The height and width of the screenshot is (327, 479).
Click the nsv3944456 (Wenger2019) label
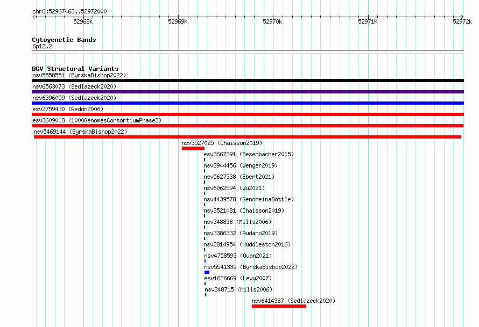[x=241, y=165]
